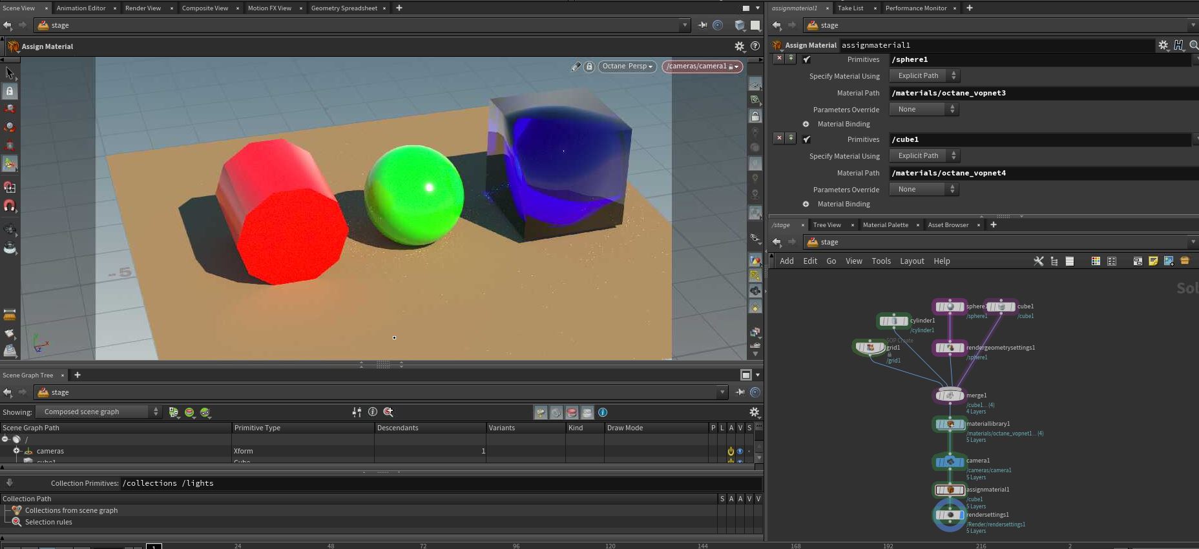Open the Layout menu in network editor
Screen dimensions: 1199x549
(912, 261)
